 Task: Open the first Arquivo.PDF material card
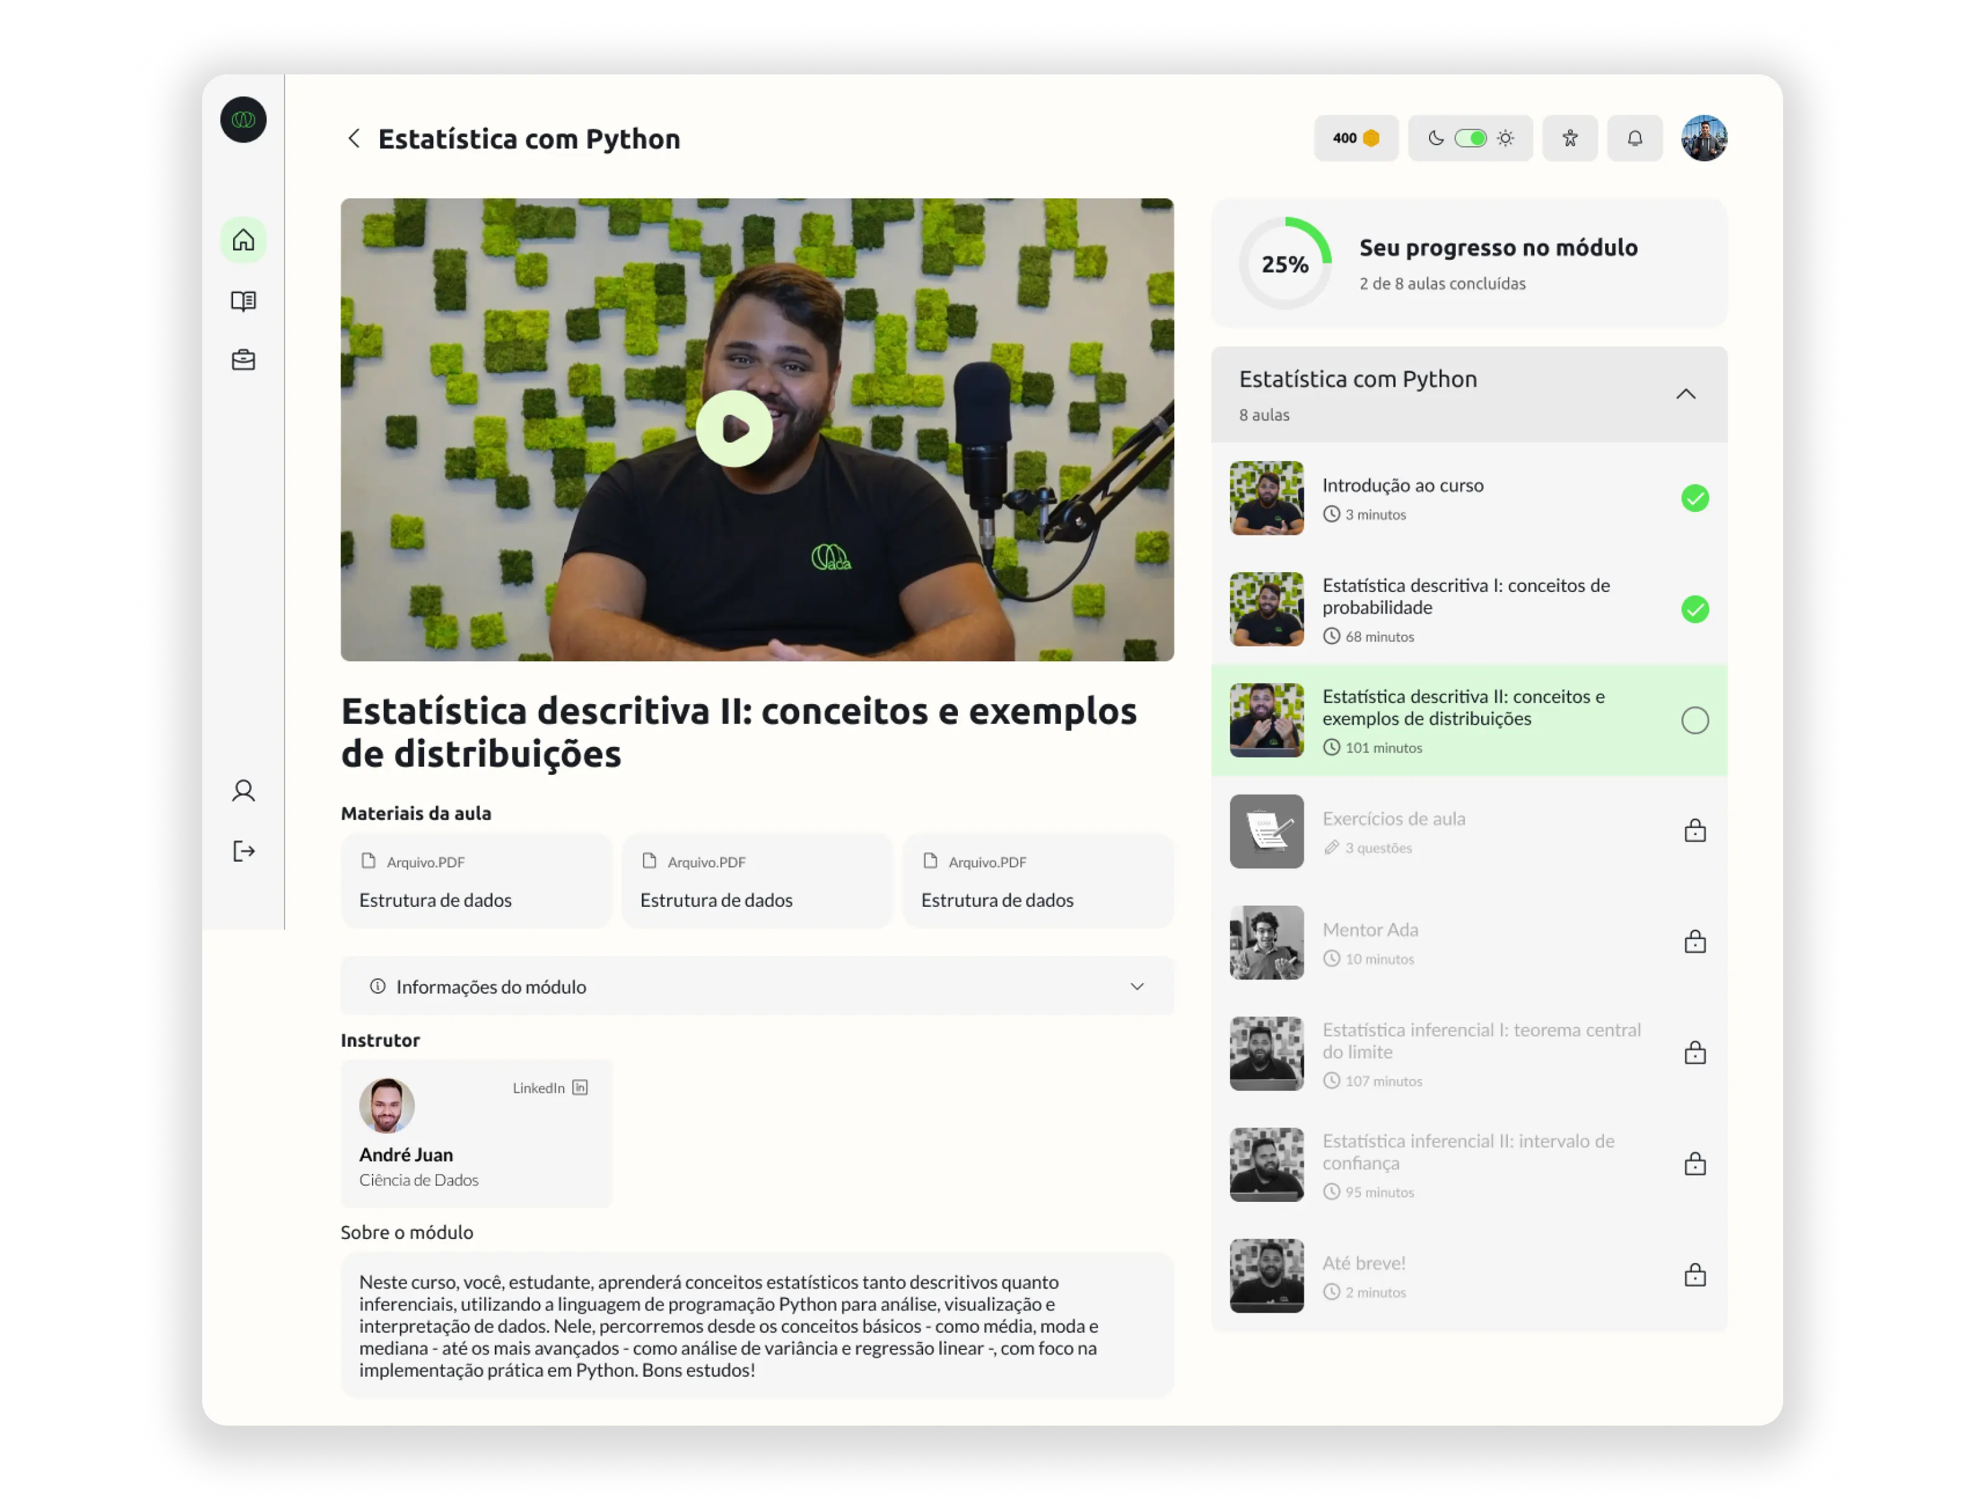coord(476,881)
